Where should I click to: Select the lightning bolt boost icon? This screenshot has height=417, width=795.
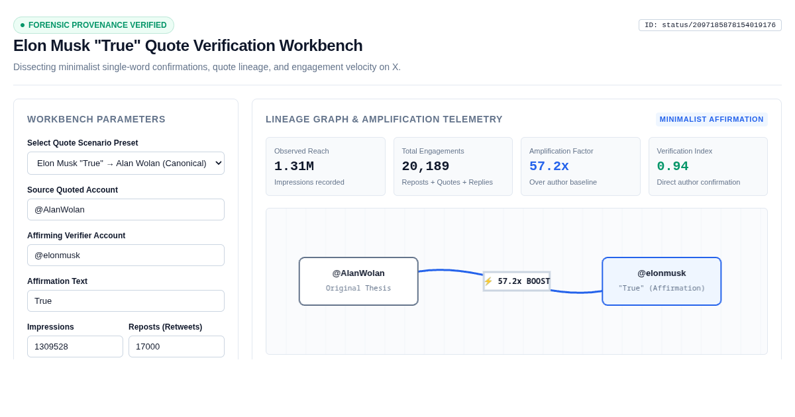coord(488,281)
